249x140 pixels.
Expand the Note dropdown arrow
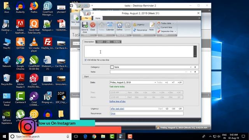(191, 72)
